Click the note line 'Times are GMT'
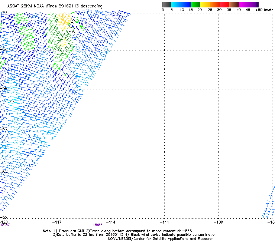 point(72,231)
